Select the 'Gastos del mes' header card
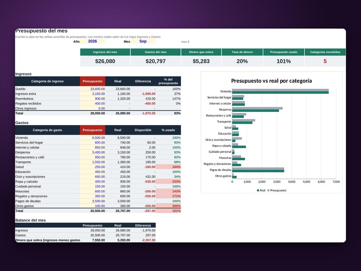The height and width of the screenshot is (271, 361). point(155,52)
